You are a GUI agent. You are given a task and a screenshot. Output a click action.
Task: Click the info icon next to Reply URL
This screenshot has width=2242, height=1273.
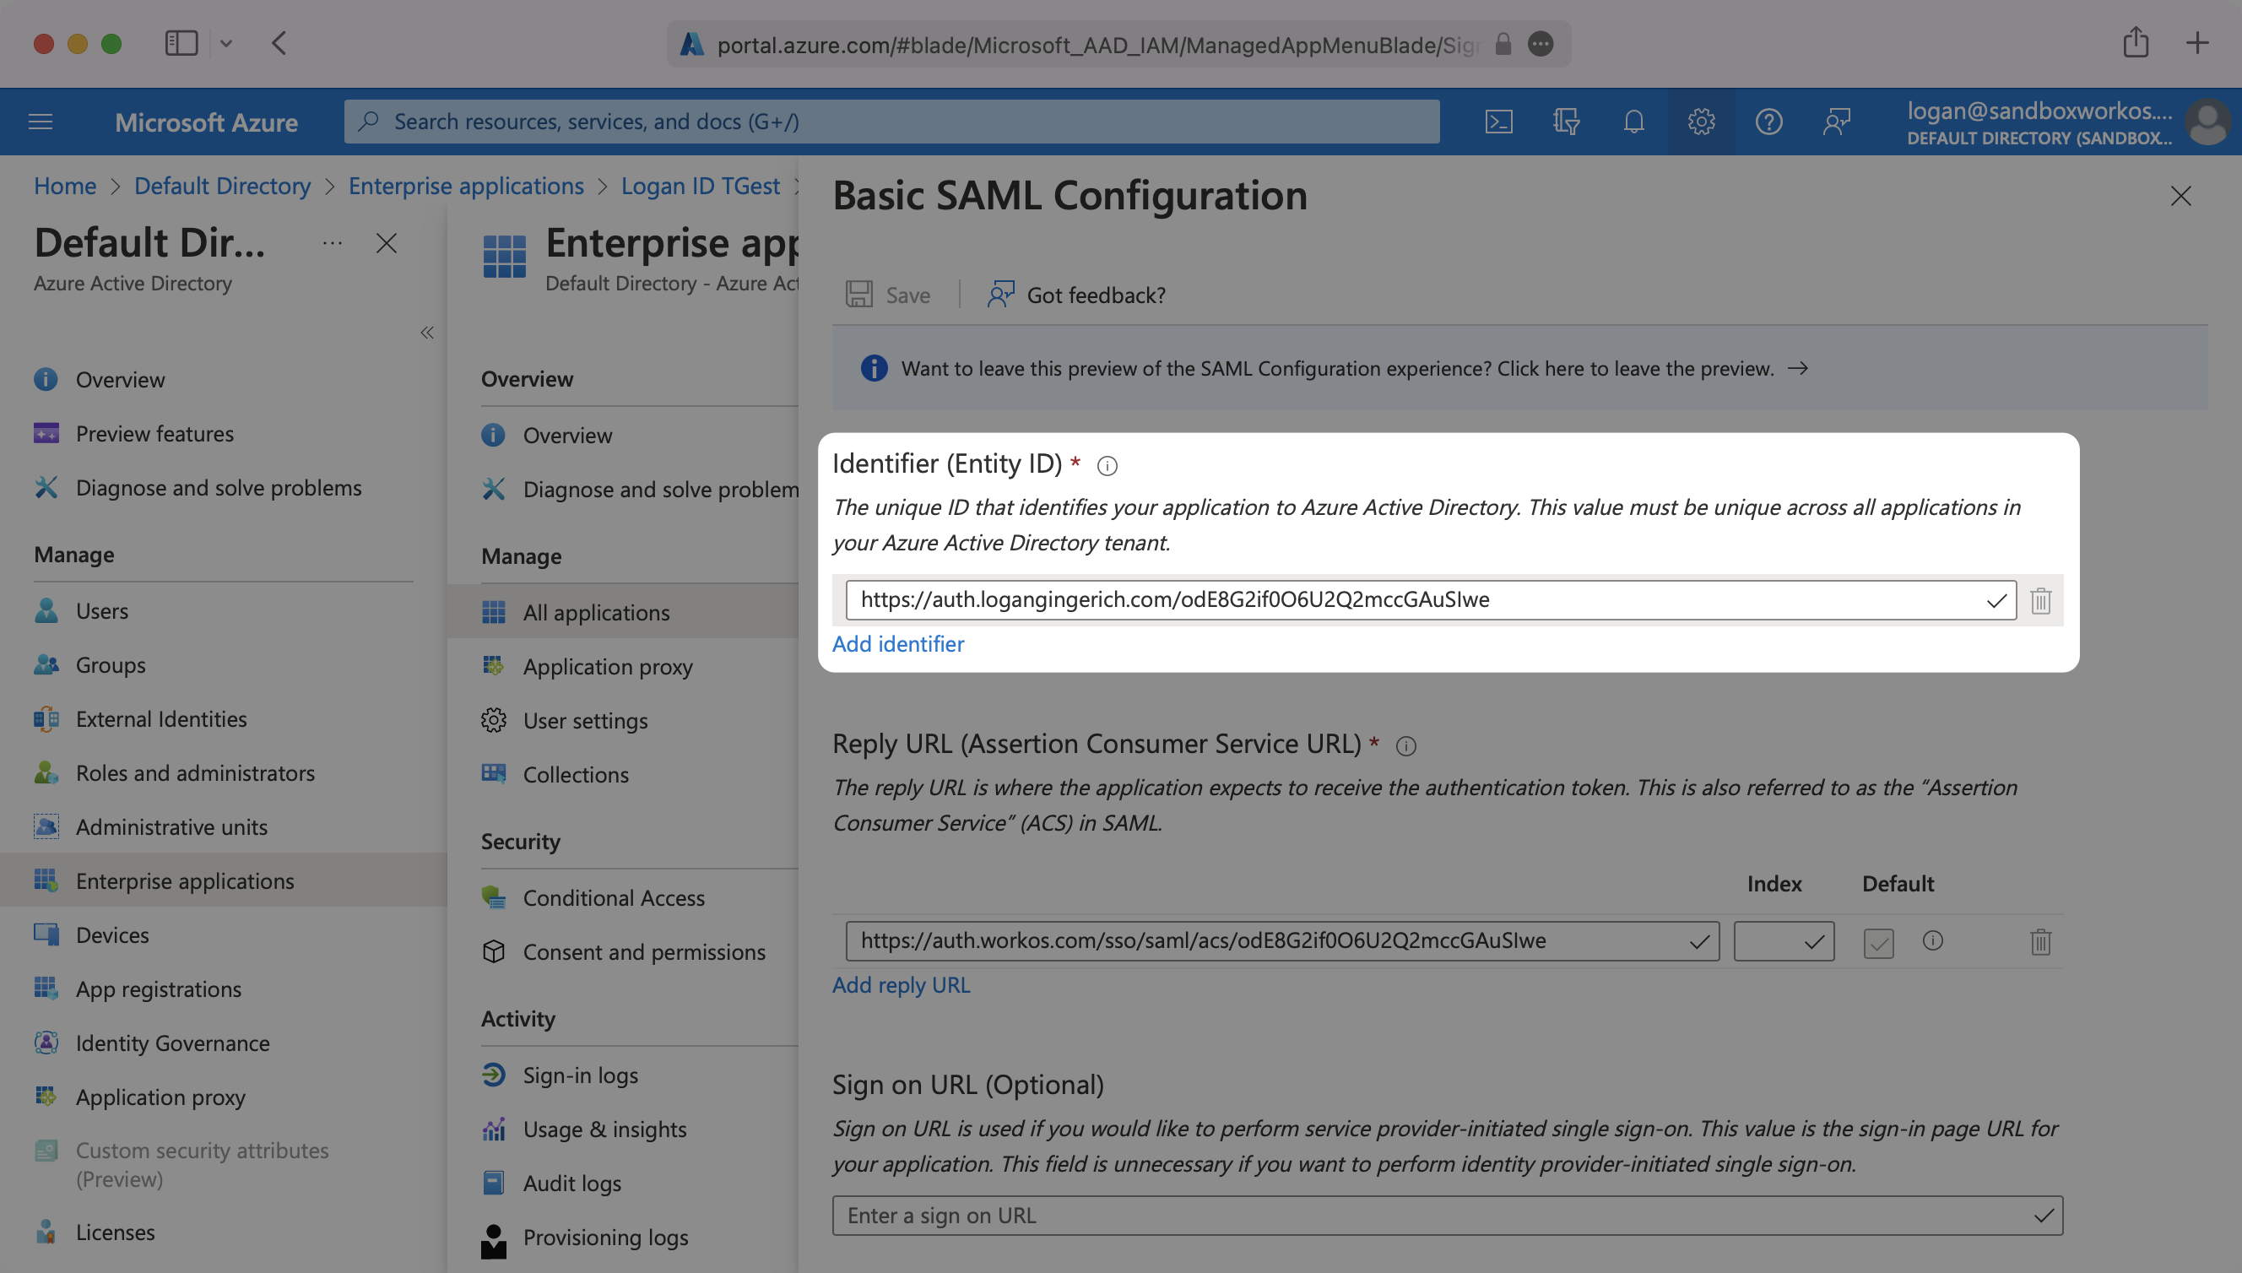click(x=1403, y=745)
